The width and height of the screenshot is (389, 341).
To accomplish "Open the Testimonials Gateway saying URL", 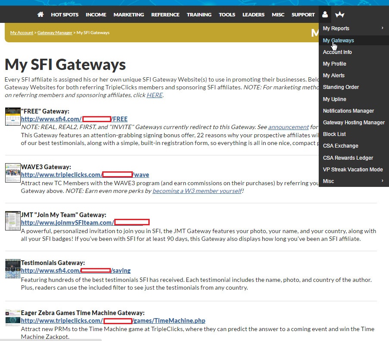I will (75, 271).
